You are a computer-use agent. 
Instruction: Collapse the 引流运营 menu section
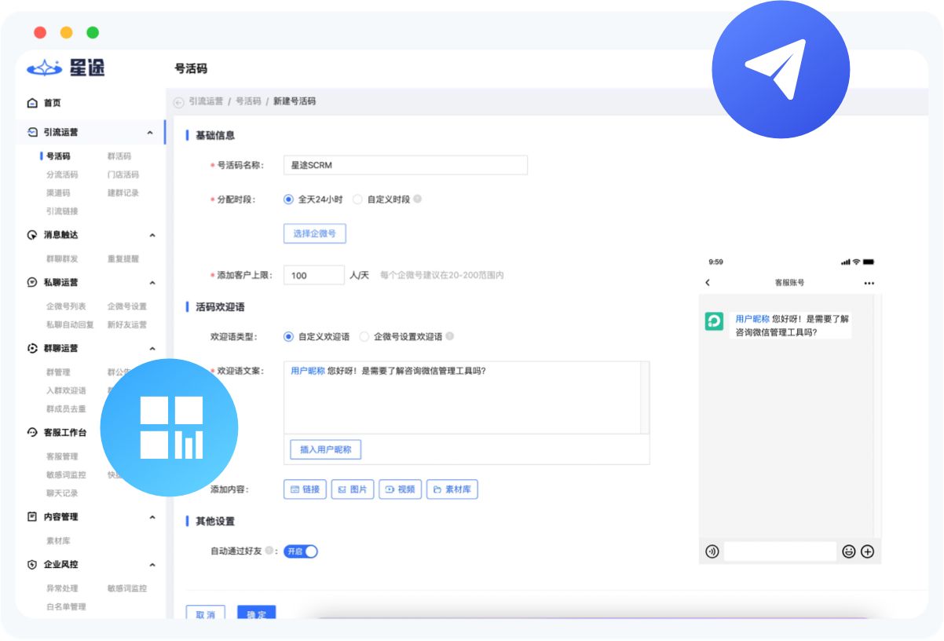tap(150, 133)
